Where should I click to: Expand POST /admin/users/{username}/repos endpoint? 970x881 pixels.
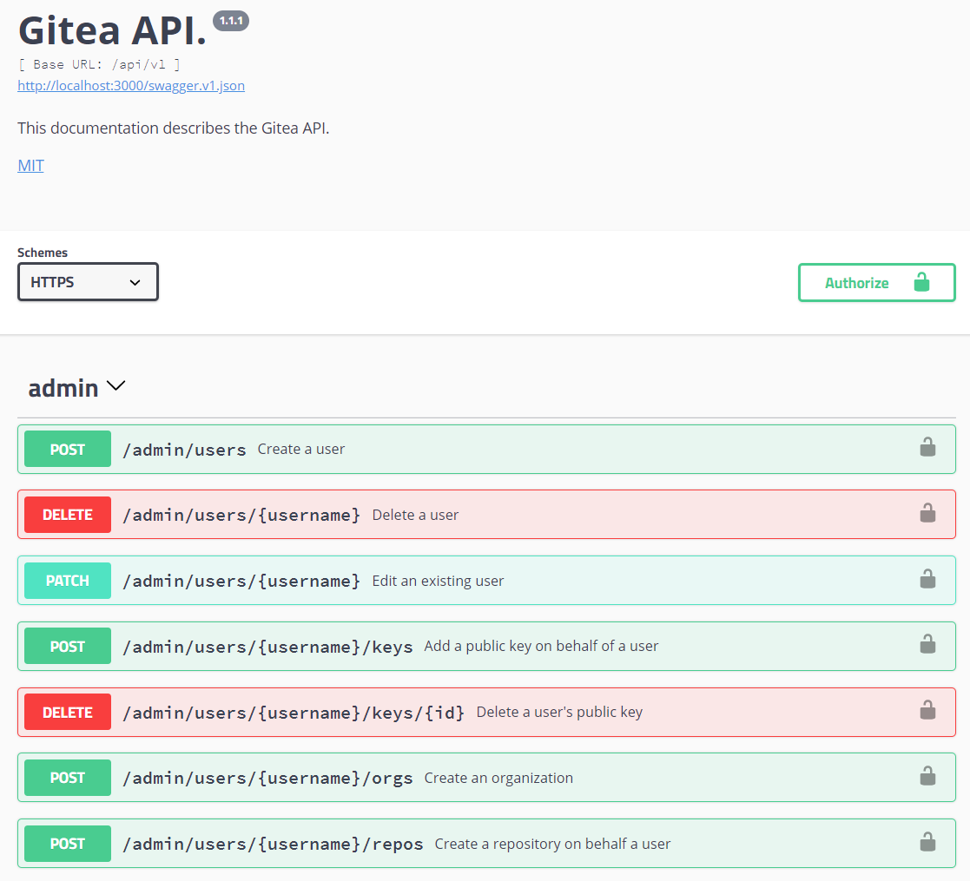[x=486, y=844]
